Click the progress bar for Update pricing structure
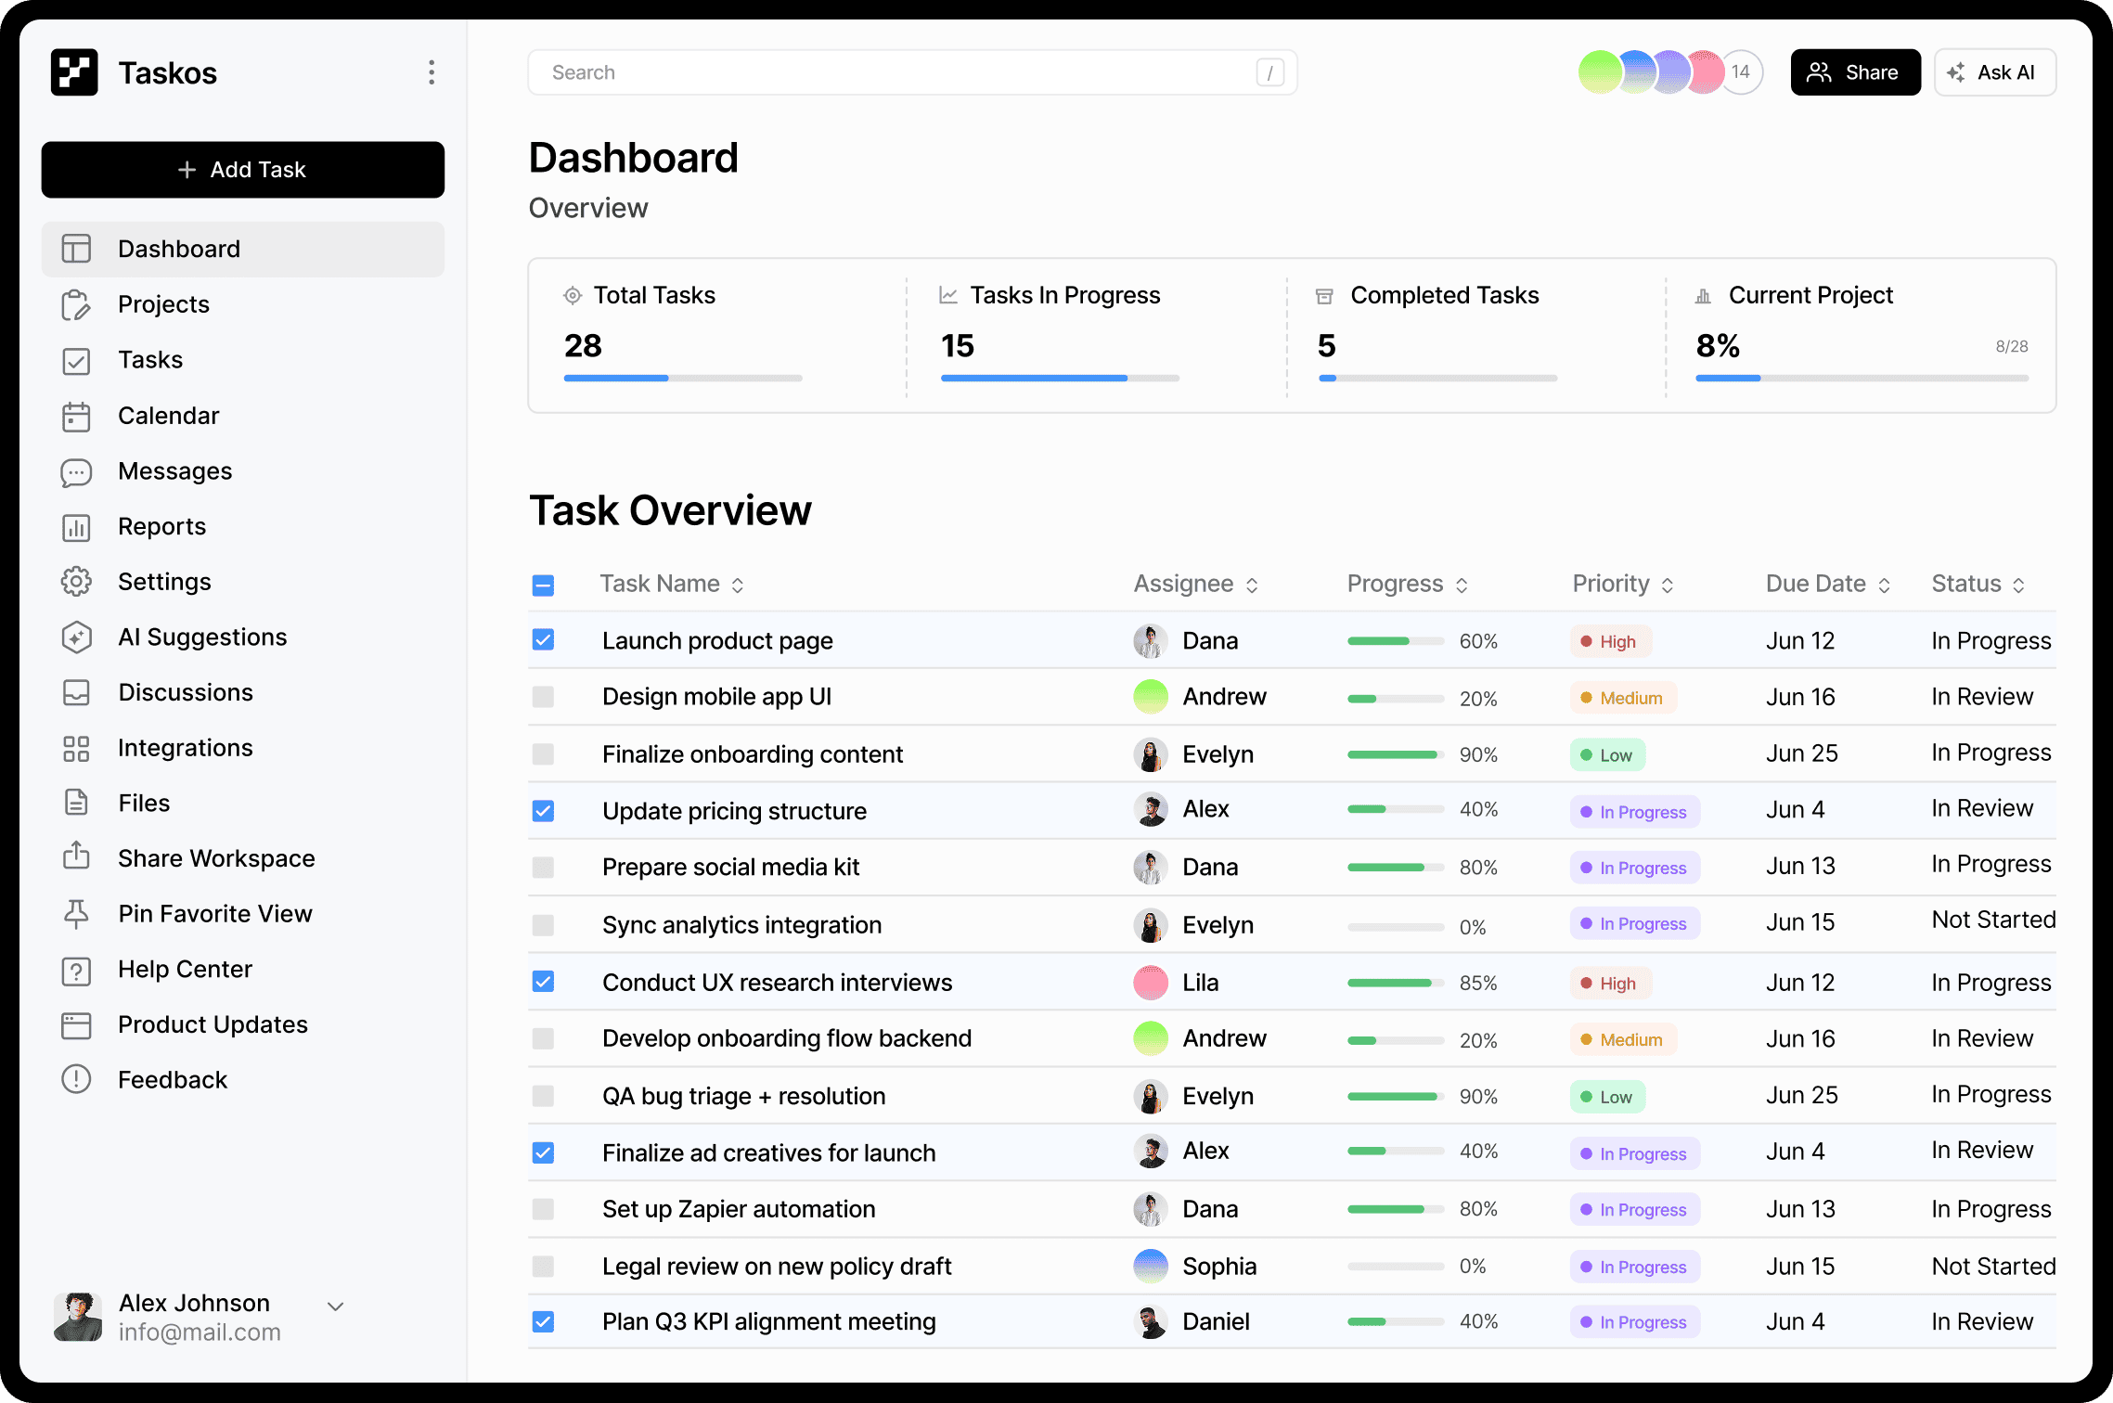The width and height of the screenshot is (2113, 1403). pyautogui.click(x=1395, y=809)
